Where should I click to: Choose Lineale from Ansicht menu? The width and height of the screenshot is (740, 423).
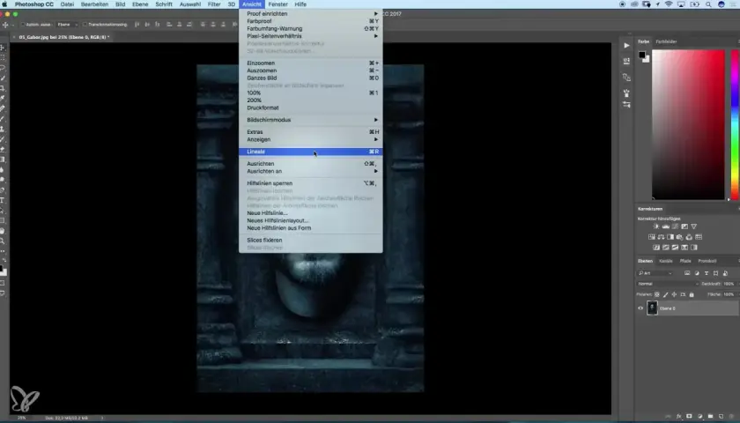point(310,152)
